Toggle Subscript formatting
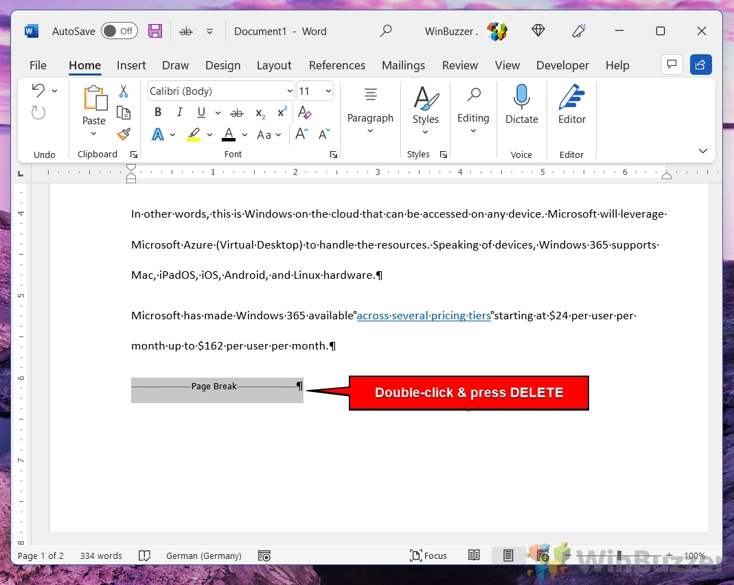 (x=260, y=113)
